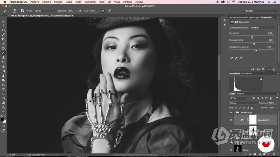The height and width of the screenshot is (157, 280).
Task: Open the Flujo dropdown arrow
Action: point(98,11)
